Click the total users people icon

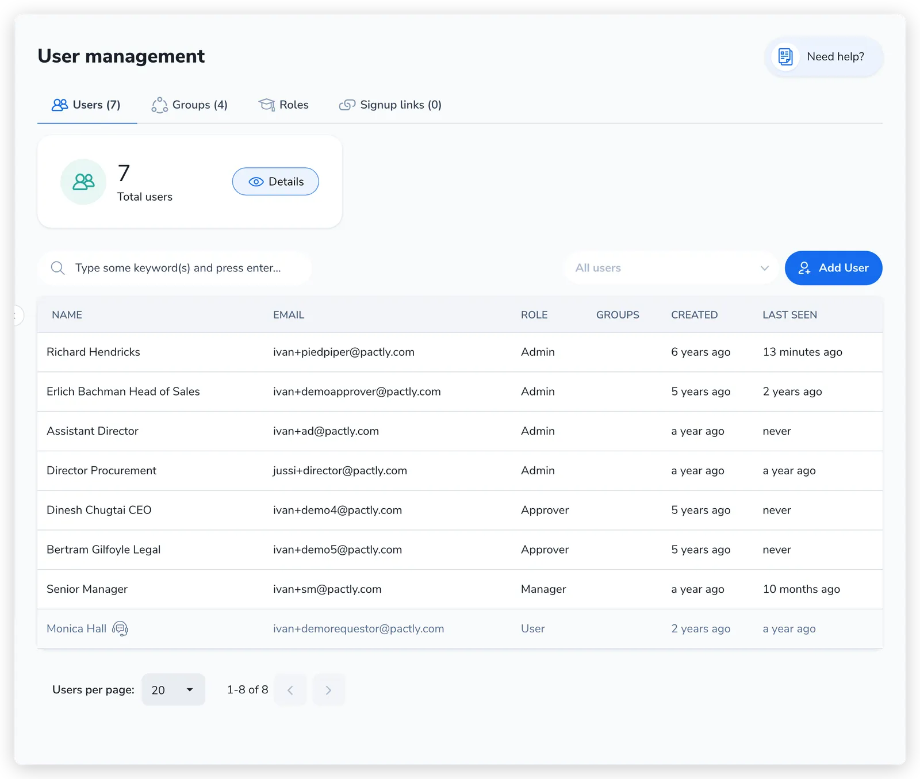click(83, 182)
